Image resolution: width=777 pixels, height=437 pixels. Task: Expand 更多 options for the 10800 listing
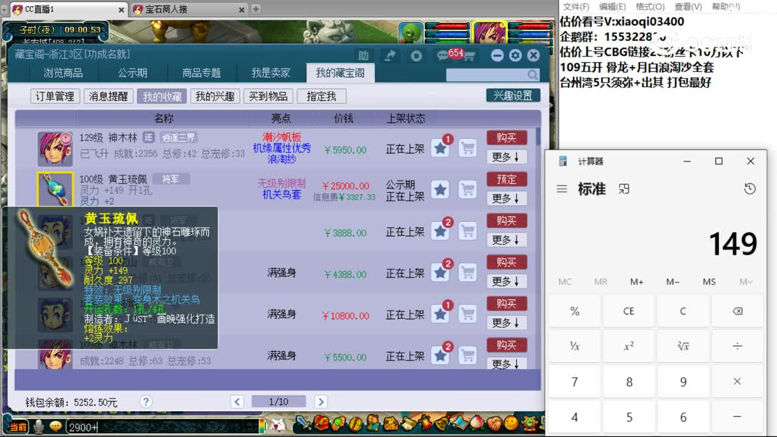pyautogui.click(x=506, y=322)
